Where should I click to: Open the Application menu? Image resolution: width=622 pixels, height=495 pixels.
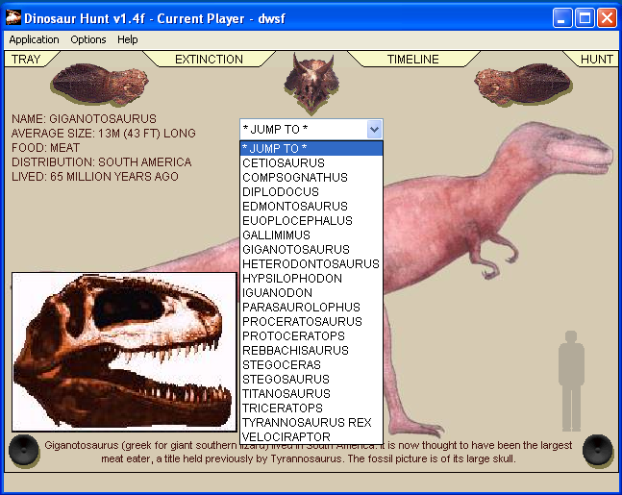[x=34, y=39]
